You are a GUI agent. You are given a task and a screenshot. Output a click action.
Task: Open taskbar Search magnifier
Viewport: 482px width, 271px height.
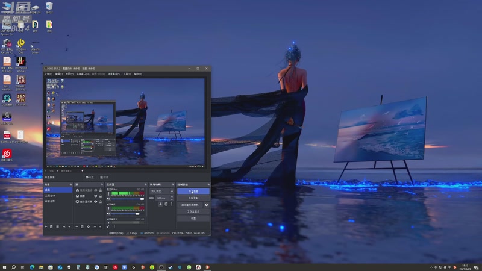[13, 267]
